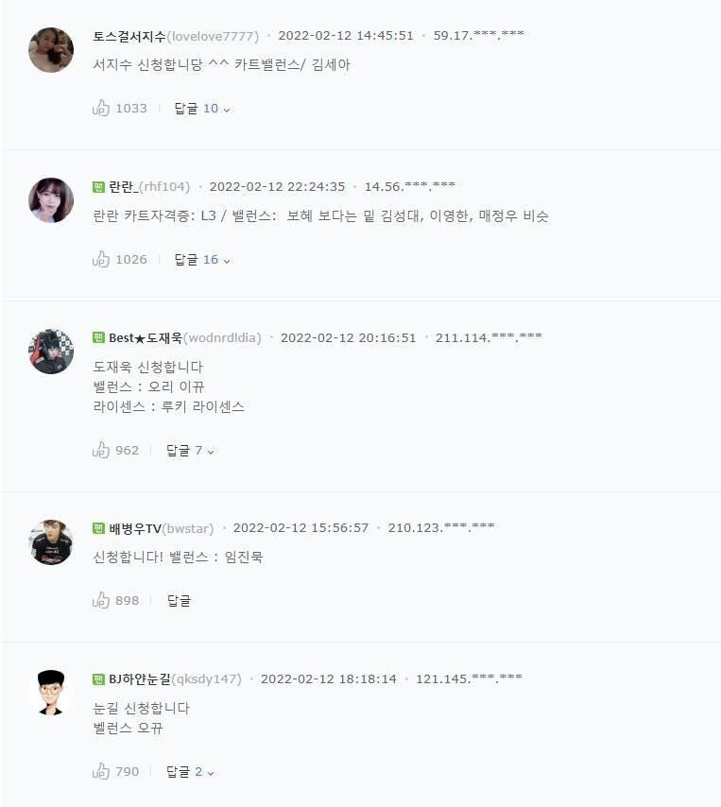The width and height of the screenshot is (721, 807).
Task: Like the comment by 토스걸서지수
Action: coord(101,108)
